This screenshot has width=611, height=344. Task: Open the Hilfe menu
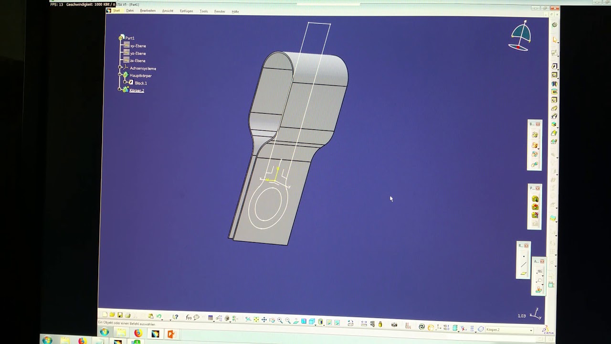click(235, 11)
